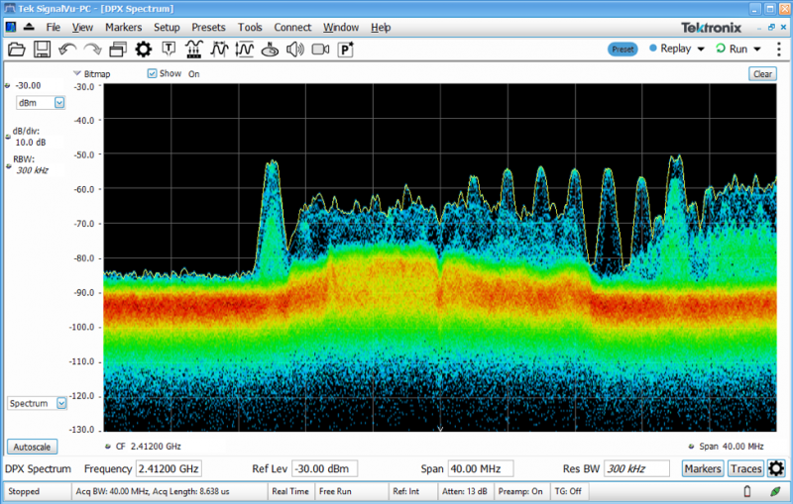Open the Run mode dropdown arrow
Viewport: 793px width, 504px height.
(x=757, y=49)
